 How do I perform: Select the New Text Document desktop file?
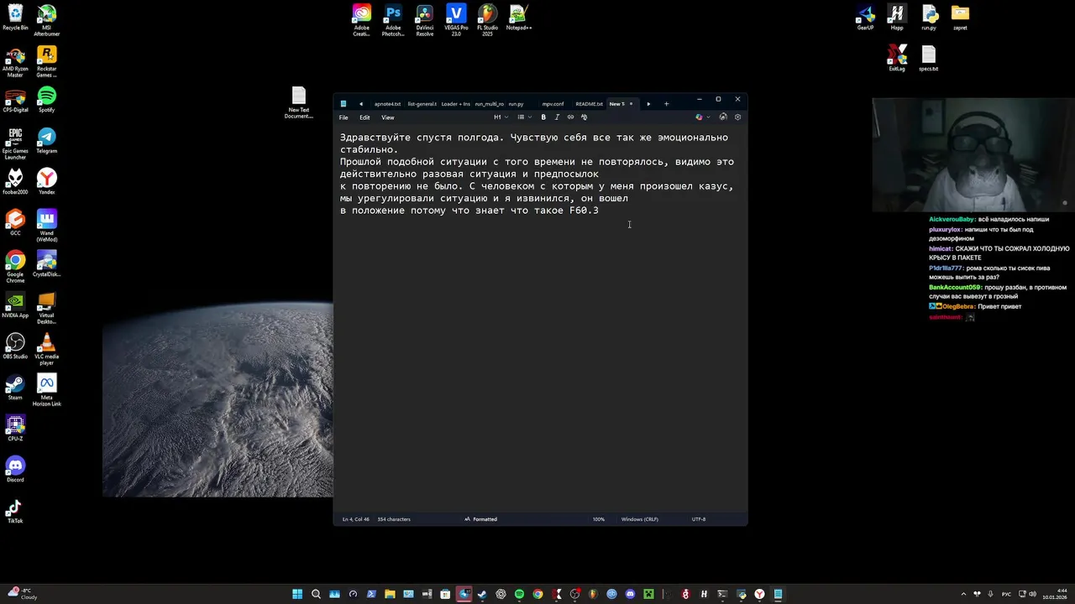coord(299,102)
